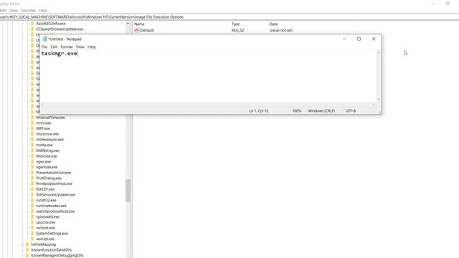Screen dimensions: 459x258
Task: Click the folder icon of RdrServicesUpdater.exe
Action: pos(32,194)
